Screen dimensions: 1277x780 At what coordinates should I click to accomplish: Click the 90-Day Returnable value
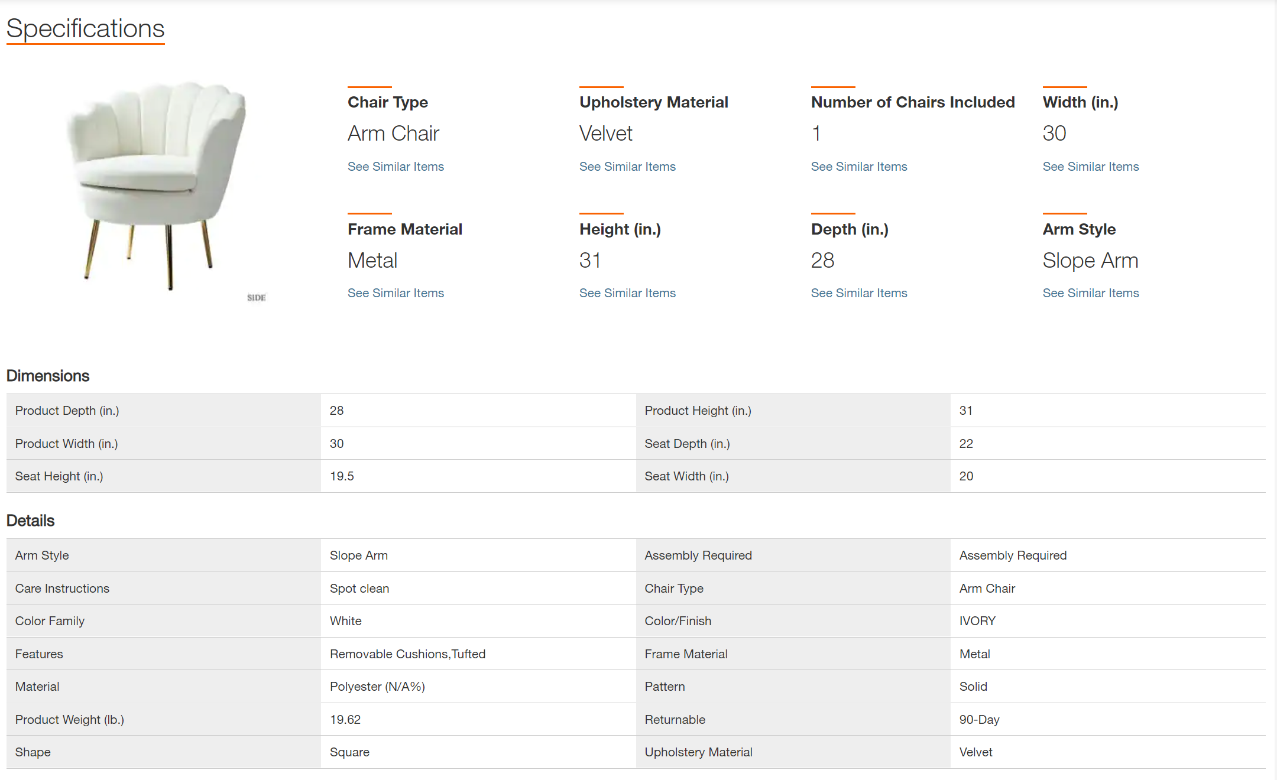(x=979, y=720)
